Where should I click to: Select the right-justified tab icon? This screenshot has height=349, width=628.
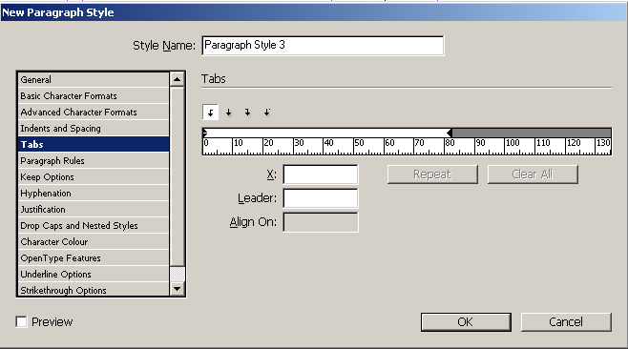(247, 113)
